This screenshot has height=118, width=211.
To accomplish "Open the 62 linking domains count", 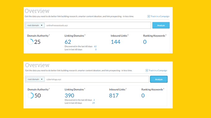I will point(68,42).
